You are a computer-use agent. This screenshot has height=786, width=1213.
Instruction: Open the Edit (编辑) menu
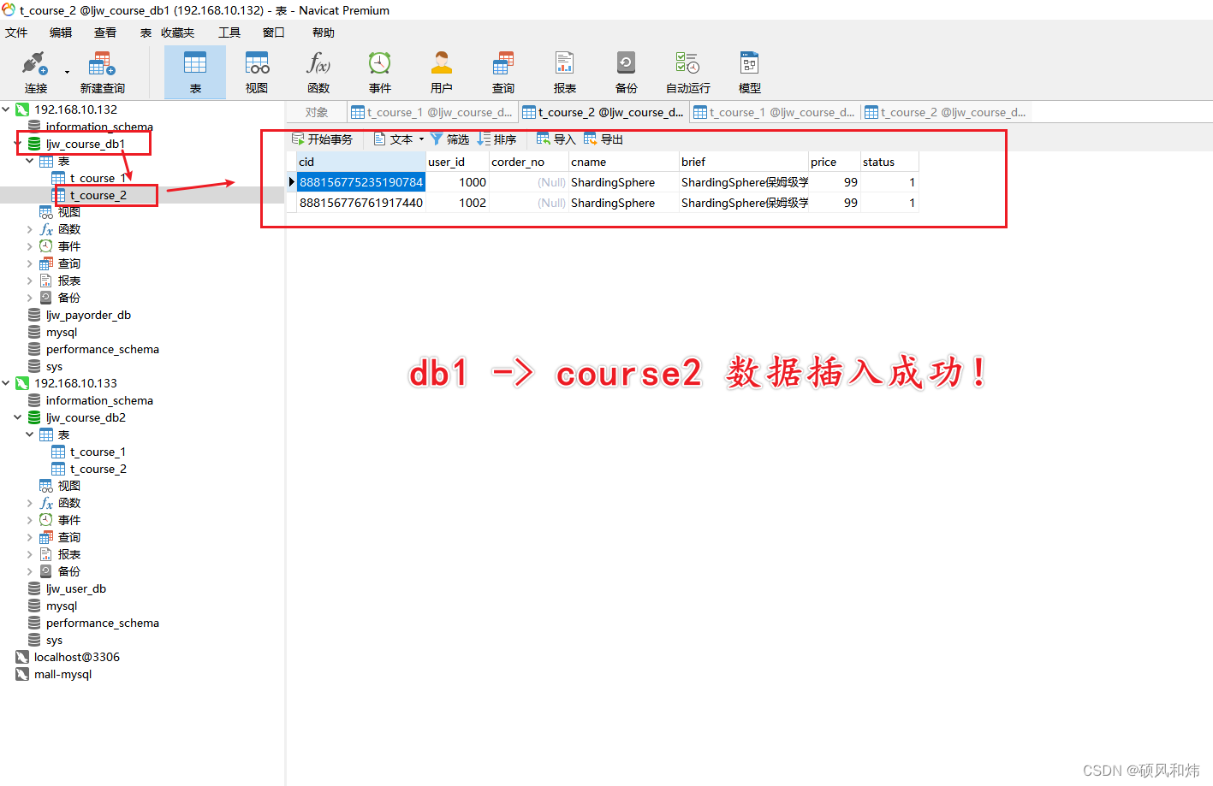click(x=61, y=33)
